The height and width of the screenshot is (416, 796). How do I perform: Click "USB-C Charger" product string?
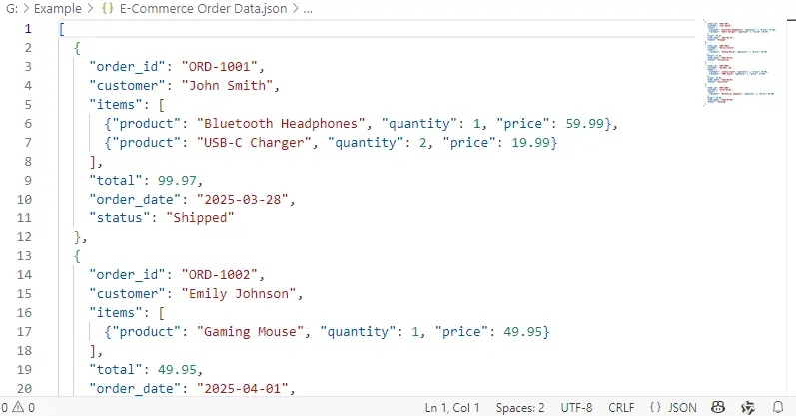tap(254, 142)
